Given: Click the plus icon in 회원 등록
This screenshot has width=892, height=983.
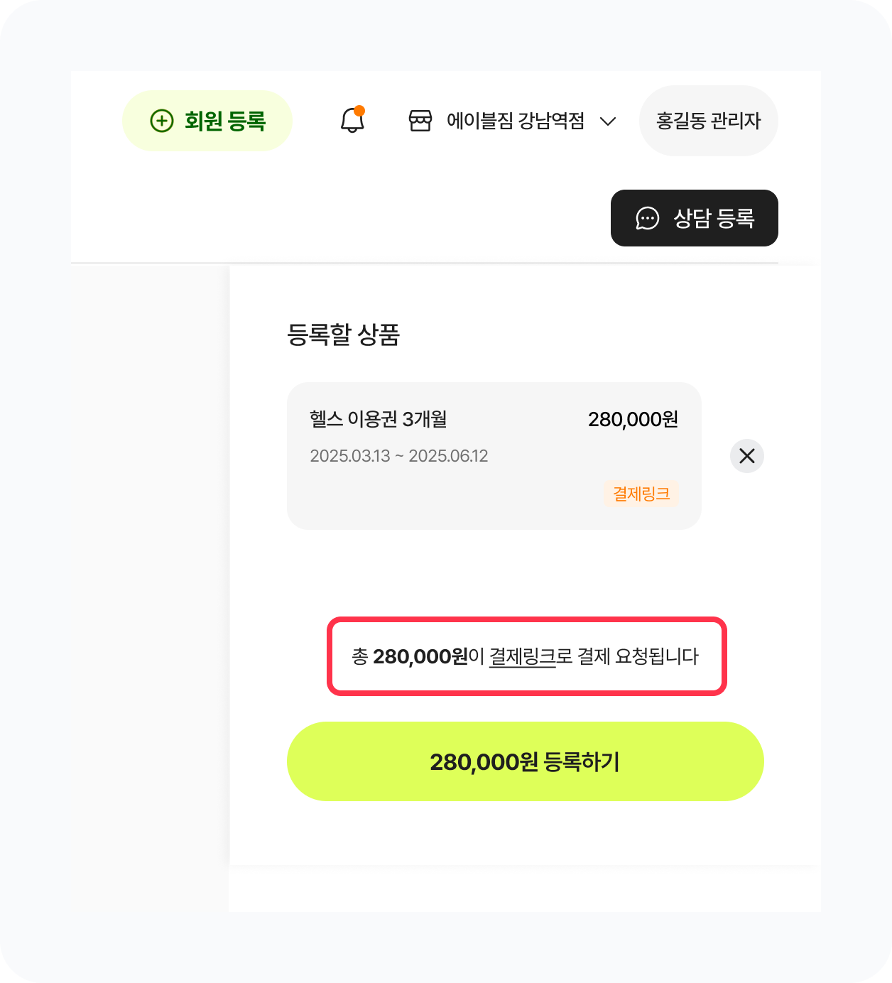Looking at the screenshot, I should click(x=162, y=121).
